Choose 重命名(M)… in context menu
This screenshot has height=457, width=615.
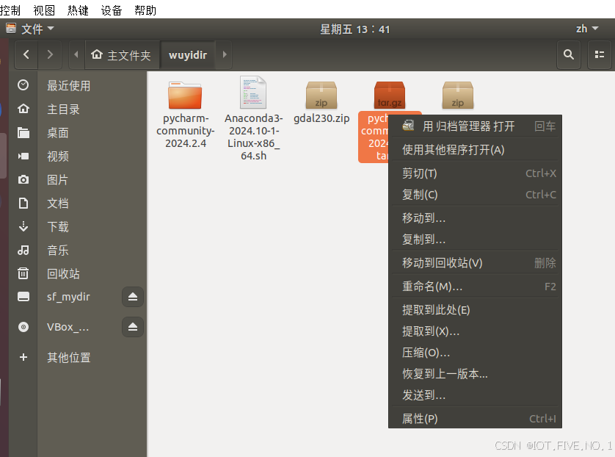475,287
